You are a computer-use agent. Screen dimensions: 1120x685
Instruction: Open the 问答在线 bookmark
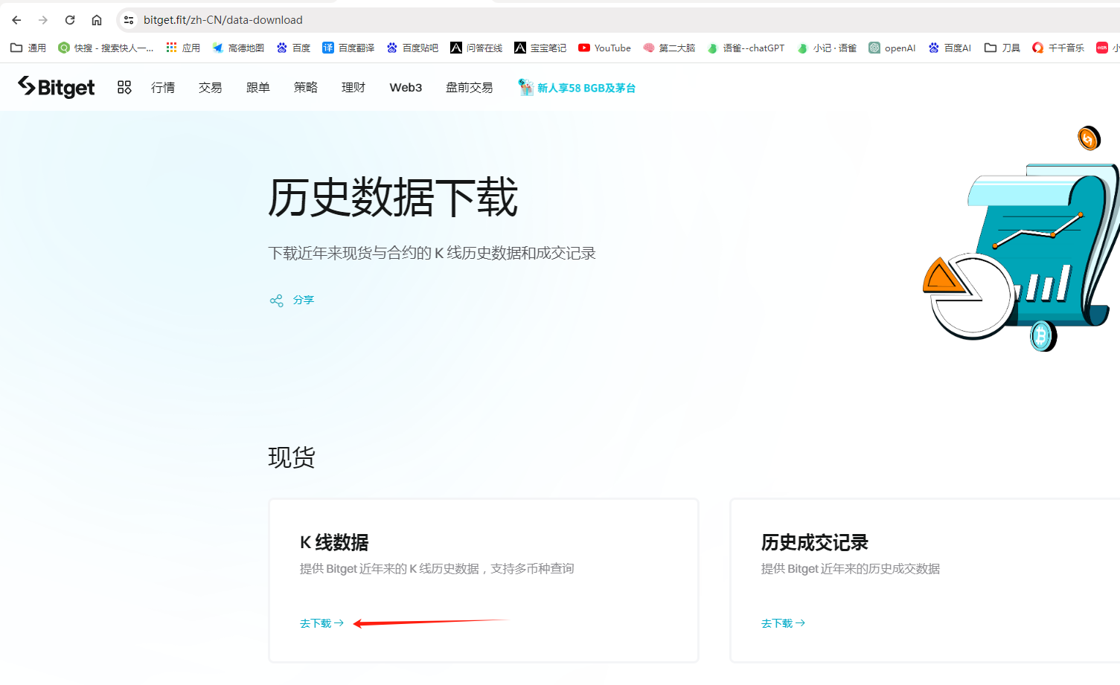476,48
